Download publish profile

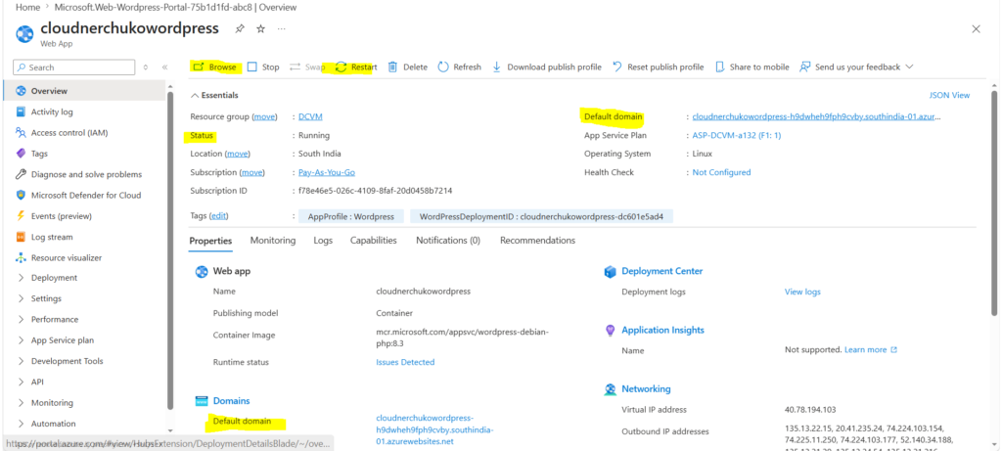click(x=546, y=68)
